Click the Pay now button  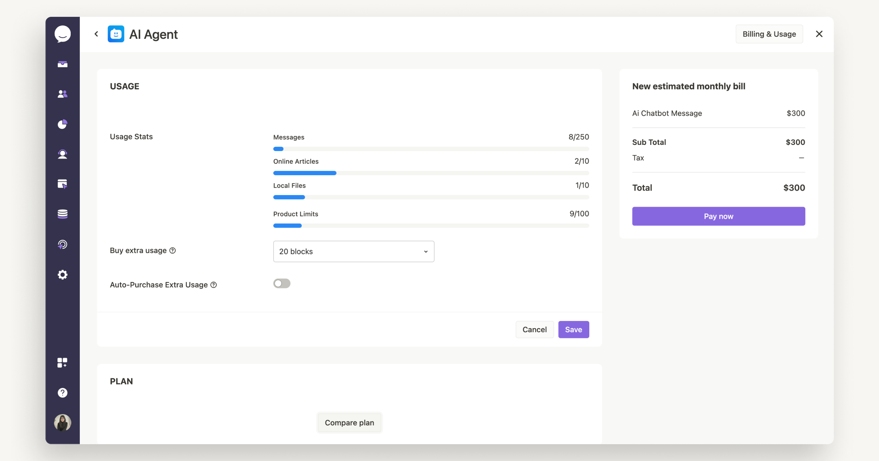[718, 216]
